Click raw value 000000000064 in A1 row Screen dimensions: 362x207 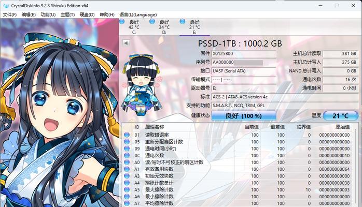coord(335,169)
